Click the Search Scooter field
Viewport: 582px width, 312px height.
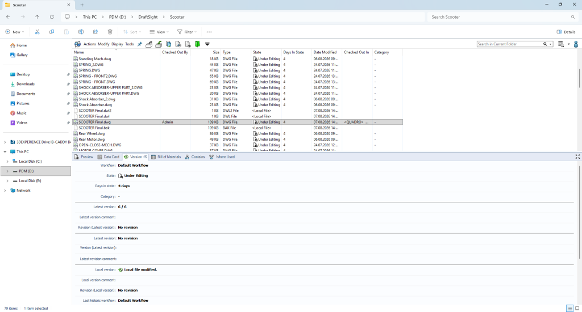pos(503,17)
